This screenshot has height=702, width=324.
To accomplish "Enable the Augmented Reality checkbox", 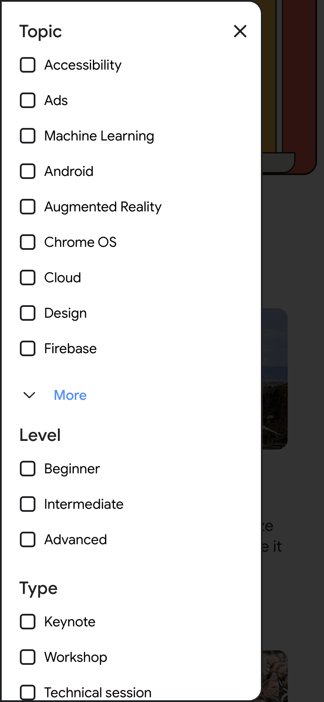I will 28,207.
